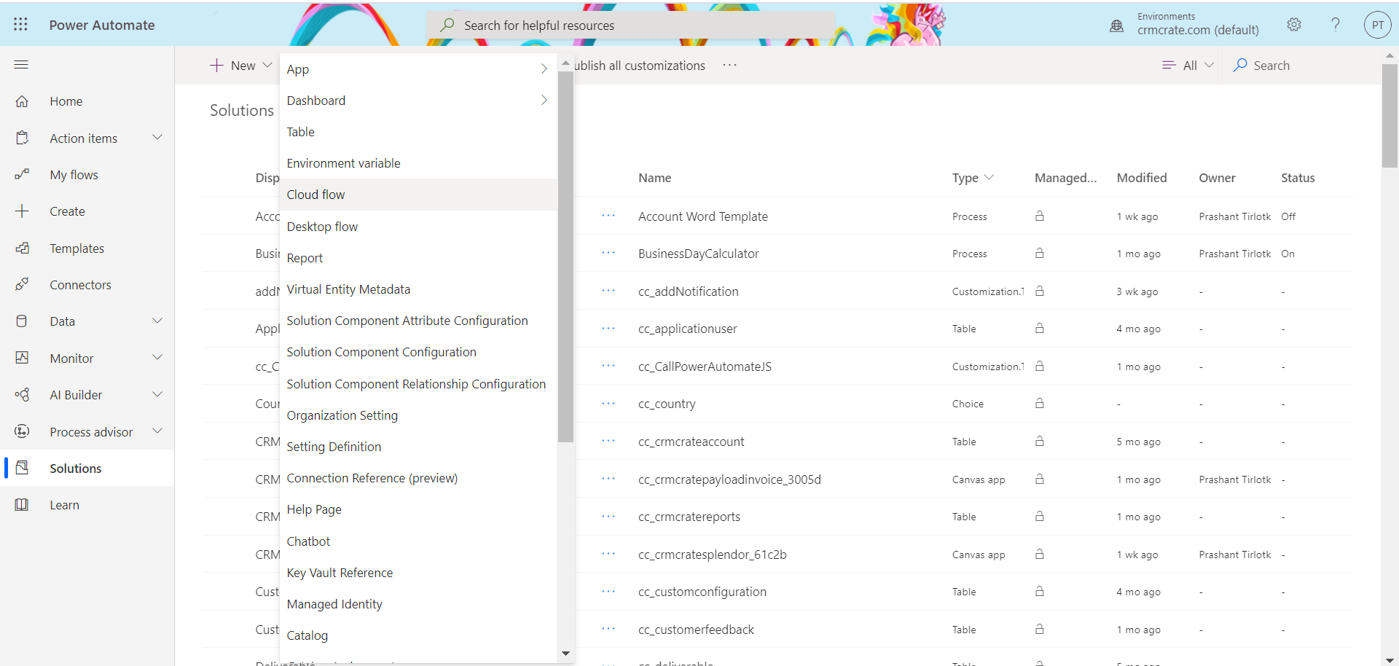Open the app launcher waffle icon
1399x666 pixels.
point(20,25)
